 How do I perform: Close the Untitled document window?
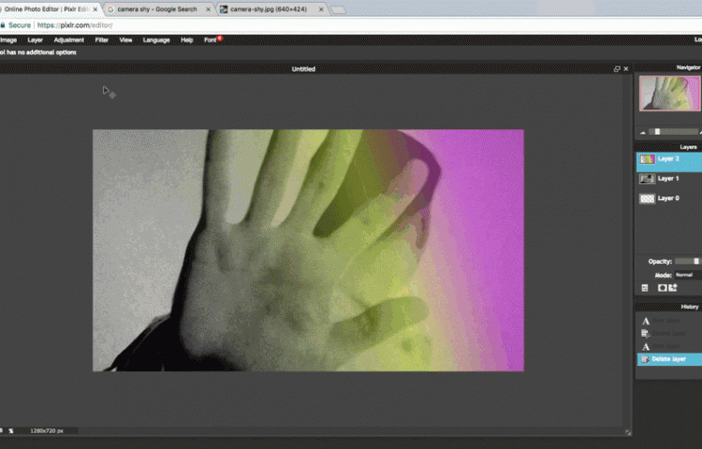click(x=626, y=69)
